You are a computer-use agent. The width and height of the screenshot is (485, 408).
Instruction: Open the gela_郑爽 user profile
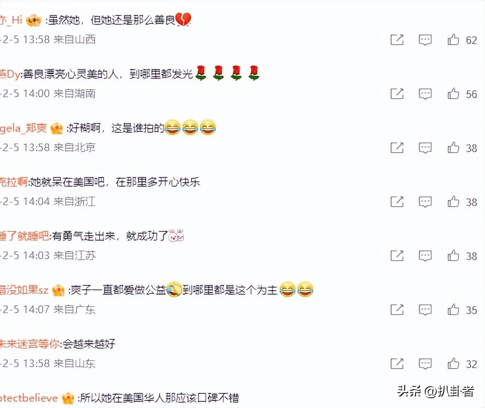point(23,128)
